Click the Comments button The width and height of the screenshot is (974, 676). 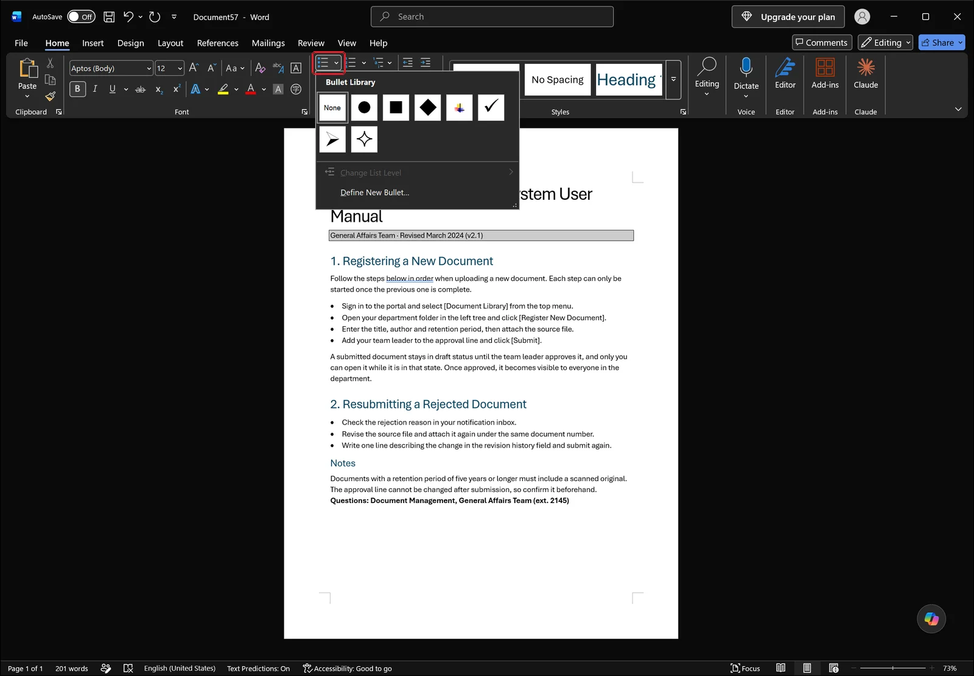click(822, 43)
